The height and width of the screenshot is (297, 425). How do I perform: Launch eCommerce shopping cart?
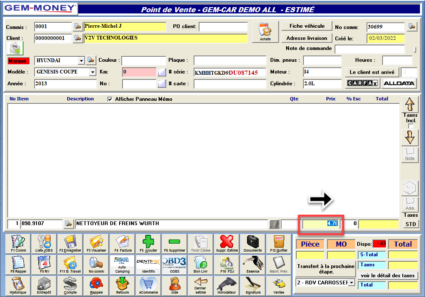[x=148, y=286]
